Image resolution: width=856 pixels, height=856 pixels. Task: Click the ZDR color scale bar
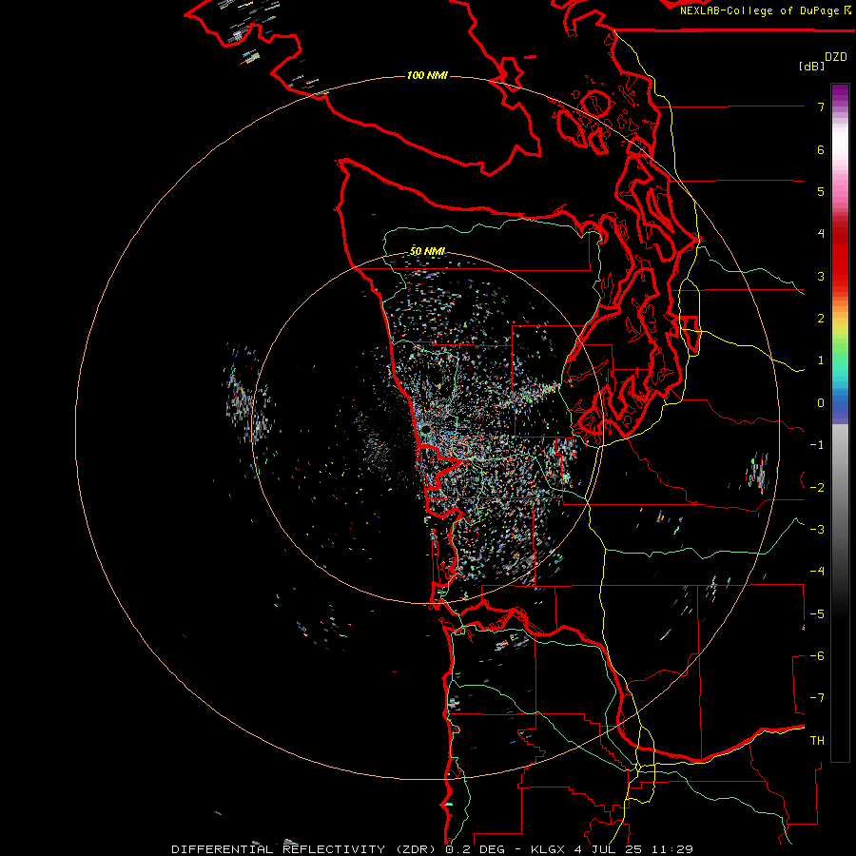(x=840, y=422)
